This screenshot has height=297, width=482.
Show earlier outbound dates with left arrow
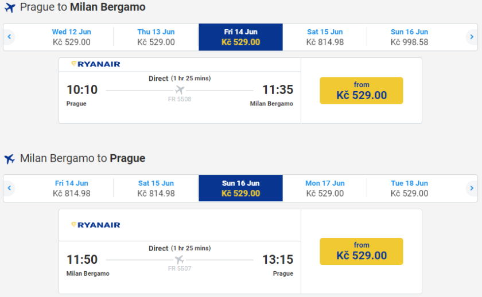9,37
